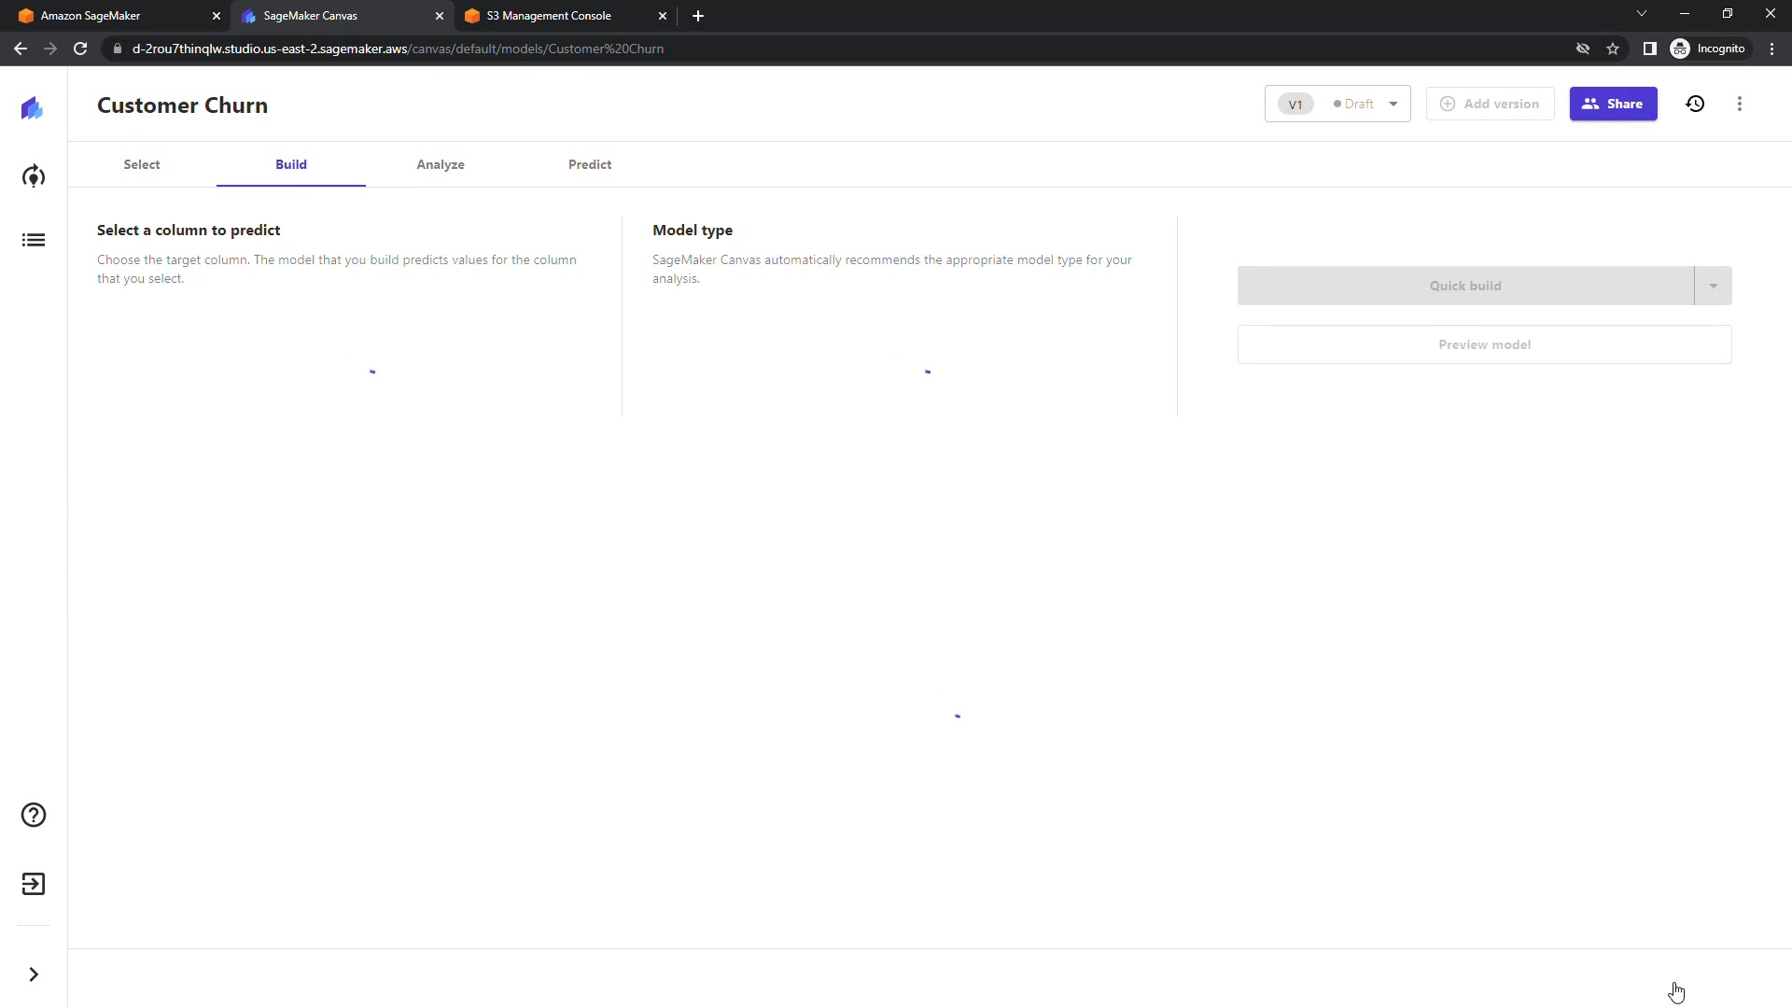Open the three-dot more options menu
1792x1008 pixels.
1739,104
